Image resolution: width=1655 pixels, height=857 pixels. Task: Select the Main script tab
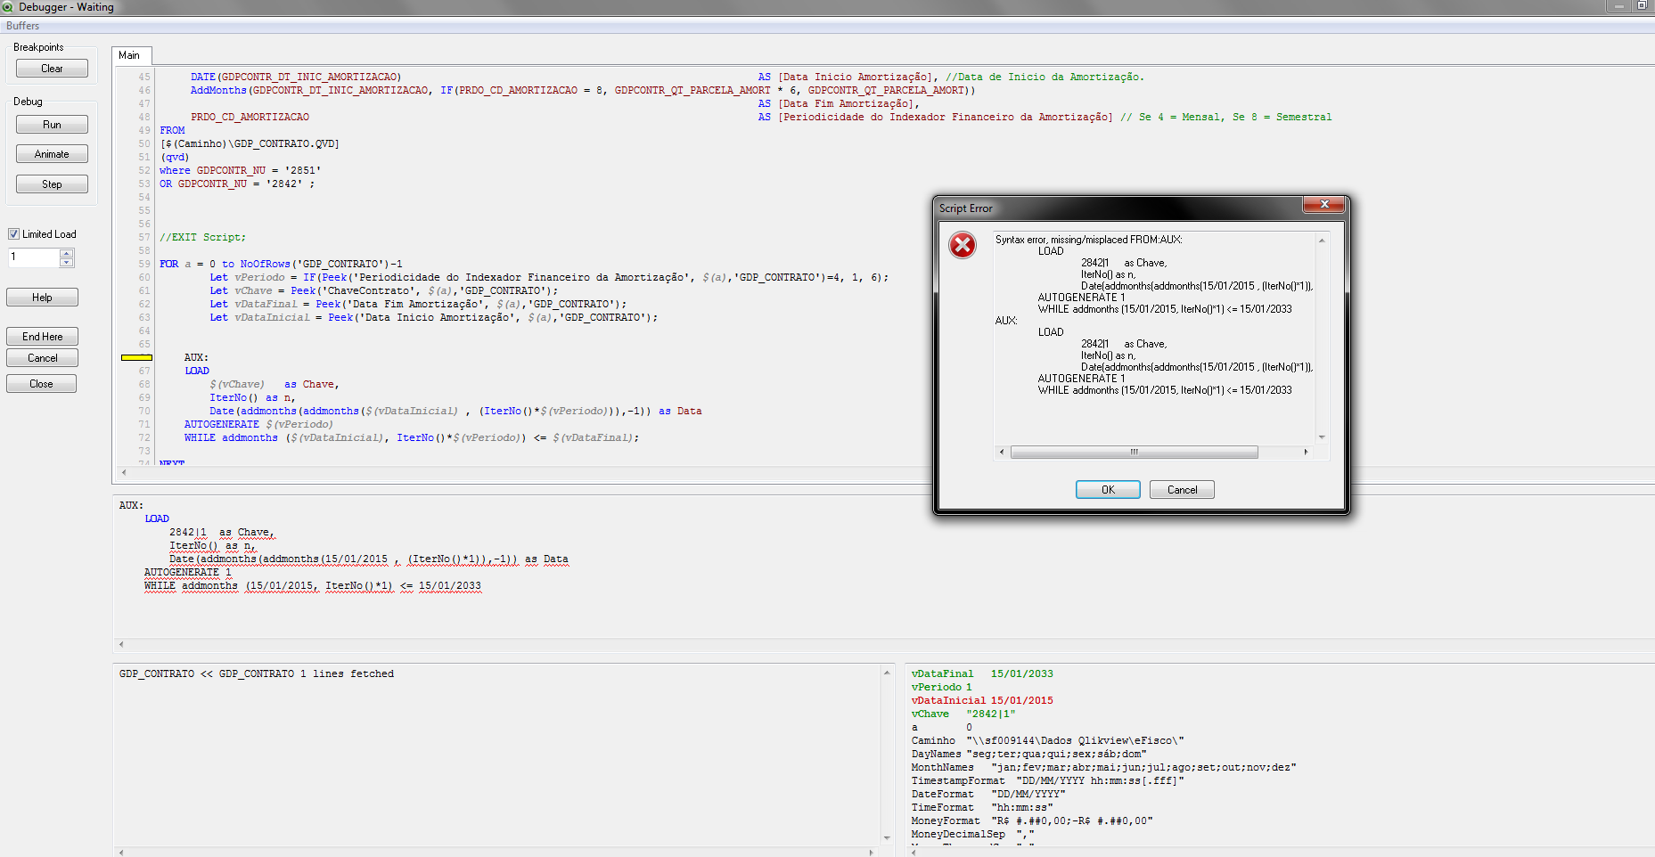pos(130,55)
